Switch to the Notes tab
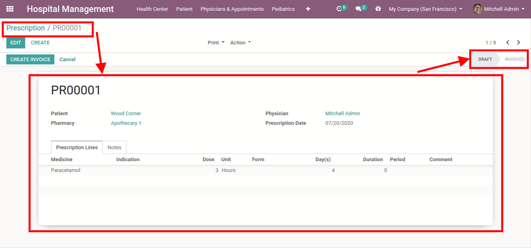Screen dimensions: 531x248 point(114,148)
